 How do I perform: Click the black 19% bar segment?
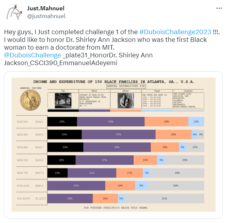click(x=62, y=121)
